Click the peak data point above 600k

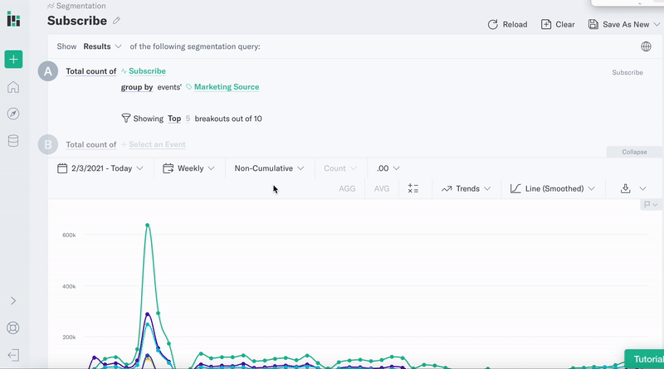pyautogui.click(x=148, y=225)
